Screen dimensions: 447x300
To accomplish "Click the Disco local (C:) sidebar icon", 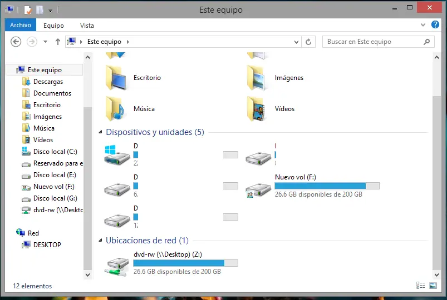I will [26, 152].
